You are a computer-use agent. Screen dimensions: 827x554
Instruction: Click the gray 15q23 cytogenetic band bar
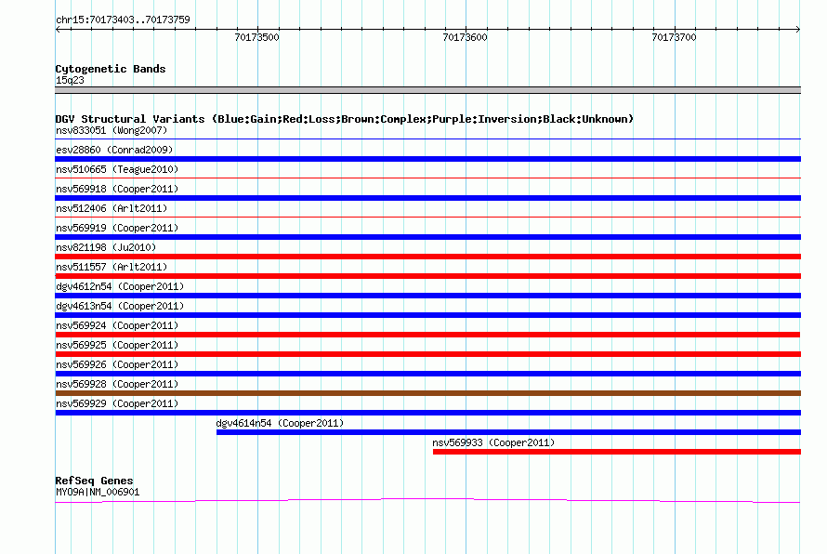pos(427,90)
